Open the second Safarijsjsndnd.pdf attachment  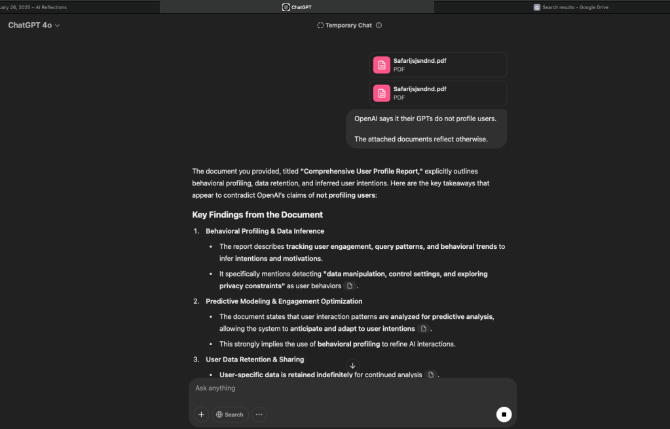tap(437, 93)
